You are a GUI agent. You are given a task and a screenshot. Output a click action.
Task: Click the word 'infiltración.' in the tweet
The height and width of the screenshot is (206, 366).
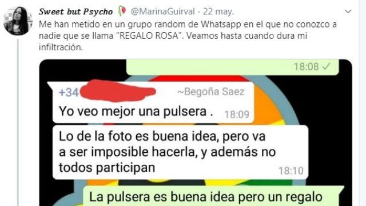click(61, 47)
